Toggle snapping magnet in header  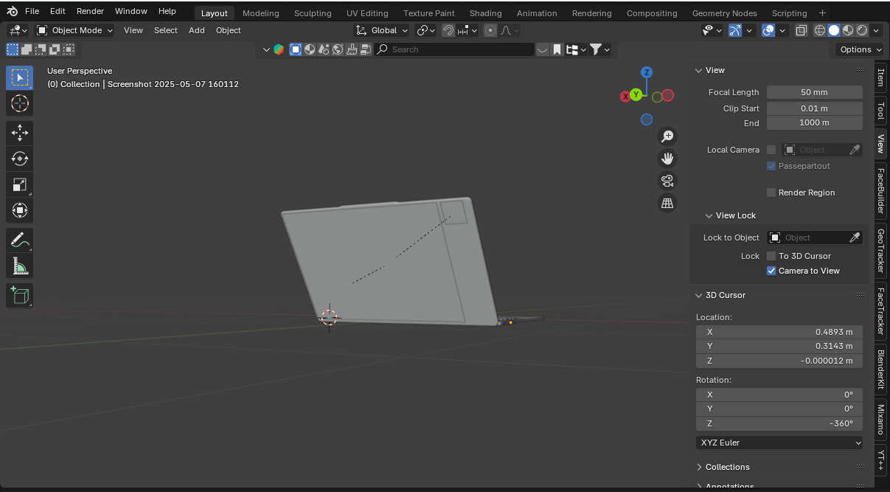coord(448,30)
